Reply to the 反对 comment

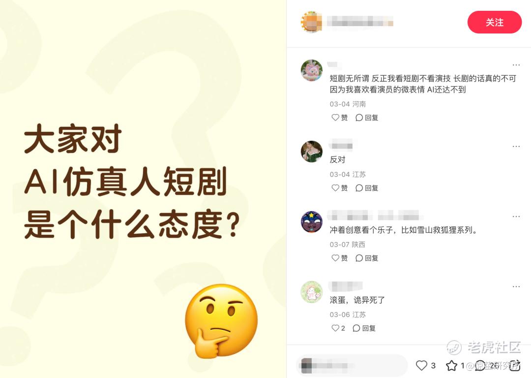point(367,188)
